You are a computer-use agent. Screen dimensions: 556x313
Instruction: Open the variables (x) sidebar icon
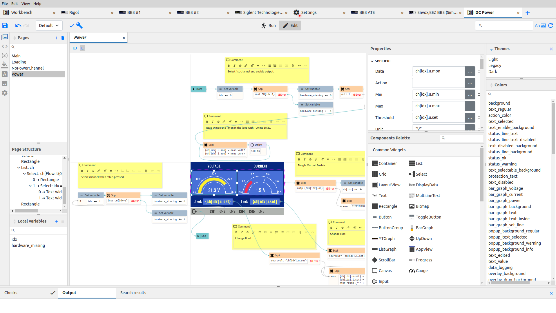coord(5,55)
